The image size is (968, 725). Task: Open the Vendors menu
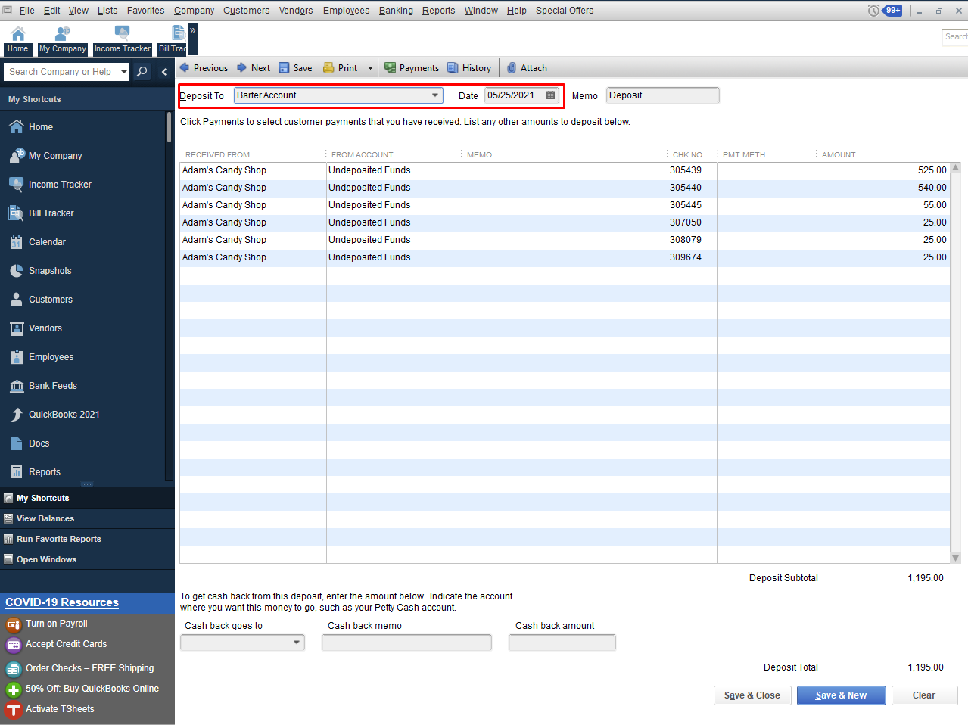tap(295, 11)
